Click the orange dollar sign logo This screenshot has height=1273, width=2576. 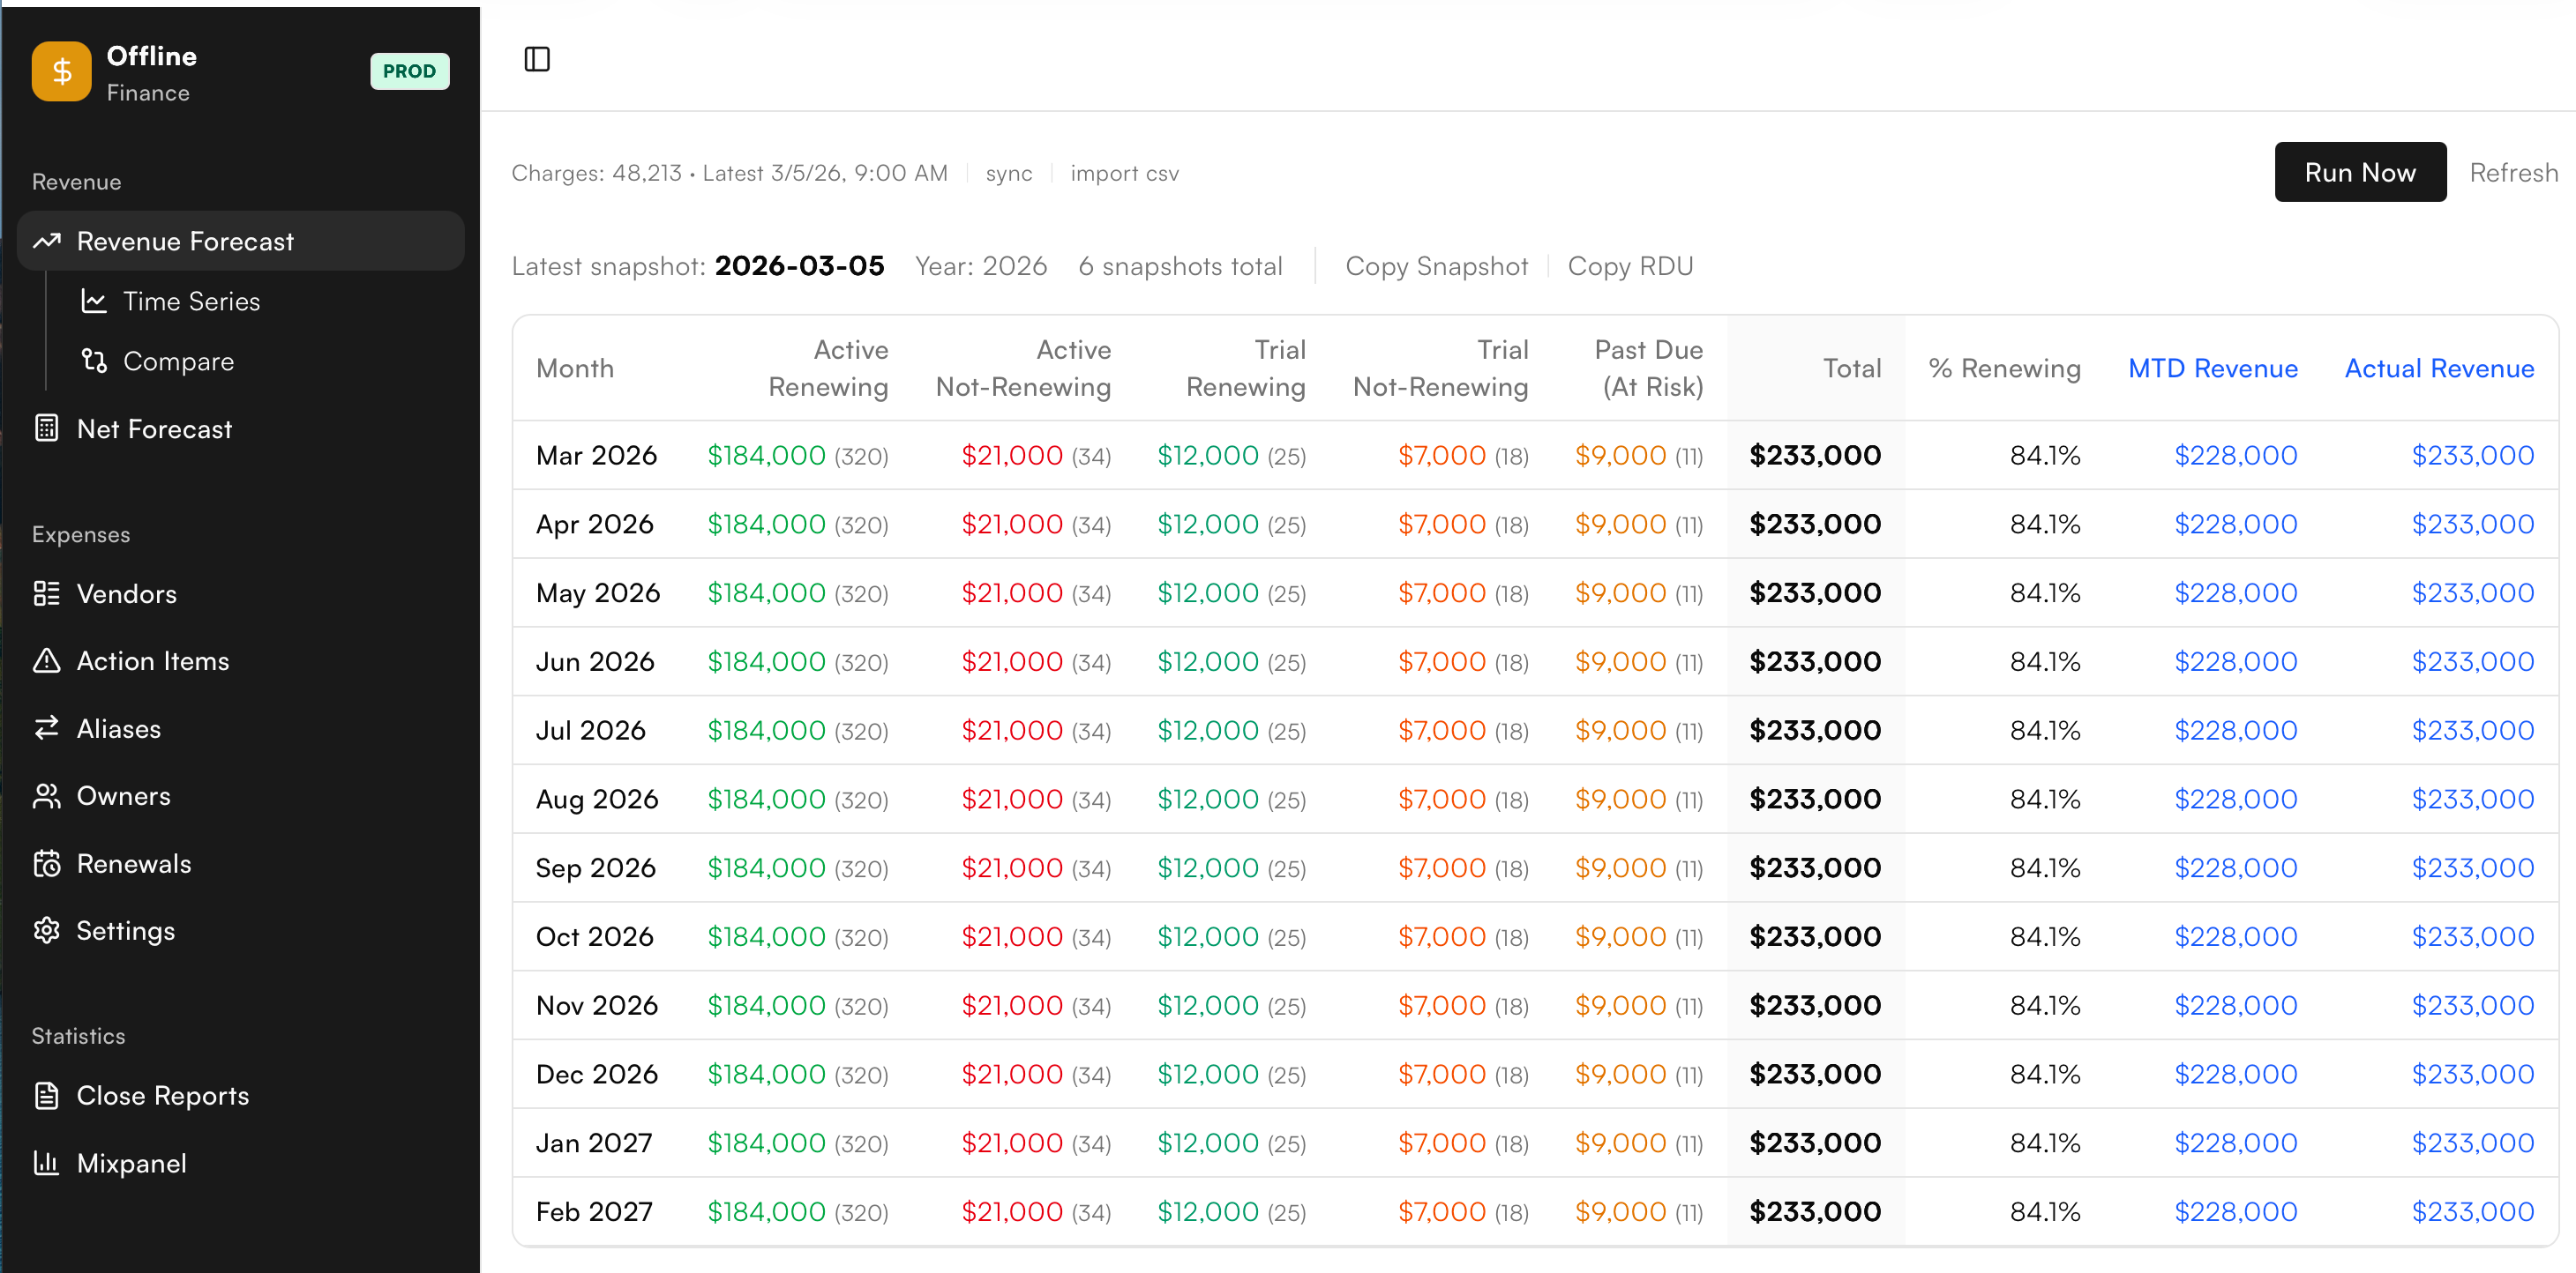coord(61,71)
